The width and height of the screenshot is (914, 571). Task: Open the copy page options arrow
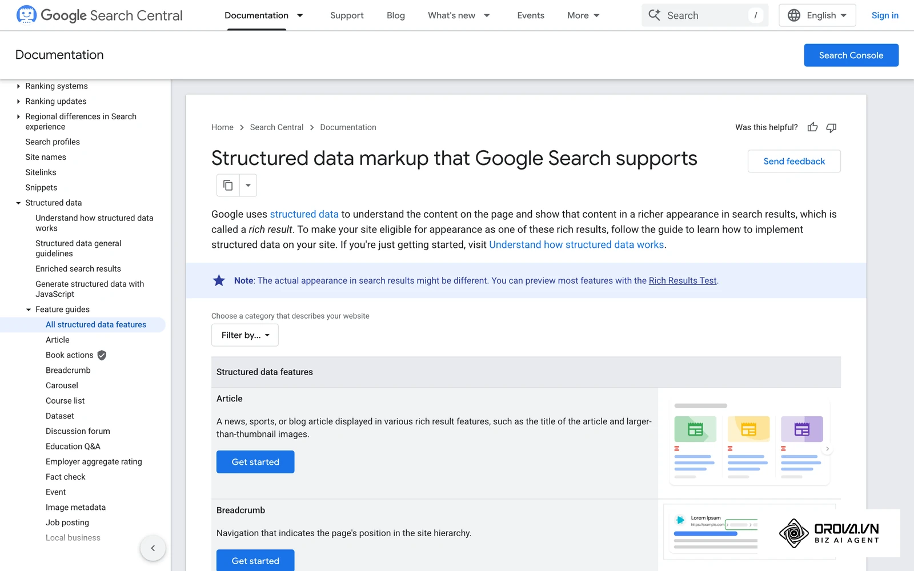[248, 185]
